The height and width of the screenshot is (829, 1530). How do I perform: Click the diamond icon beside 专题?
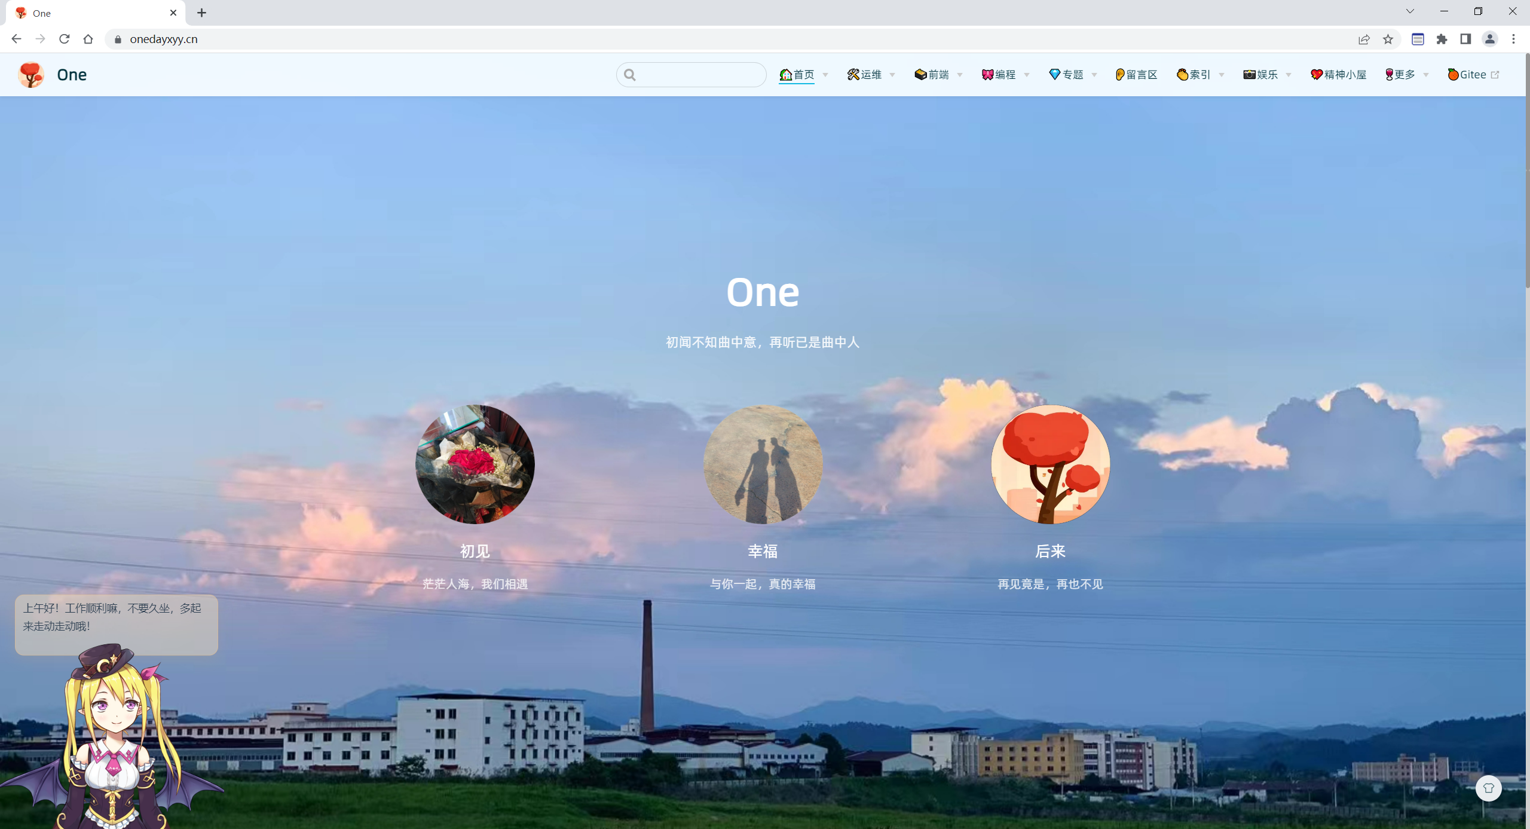click(x=1055, y=75)
